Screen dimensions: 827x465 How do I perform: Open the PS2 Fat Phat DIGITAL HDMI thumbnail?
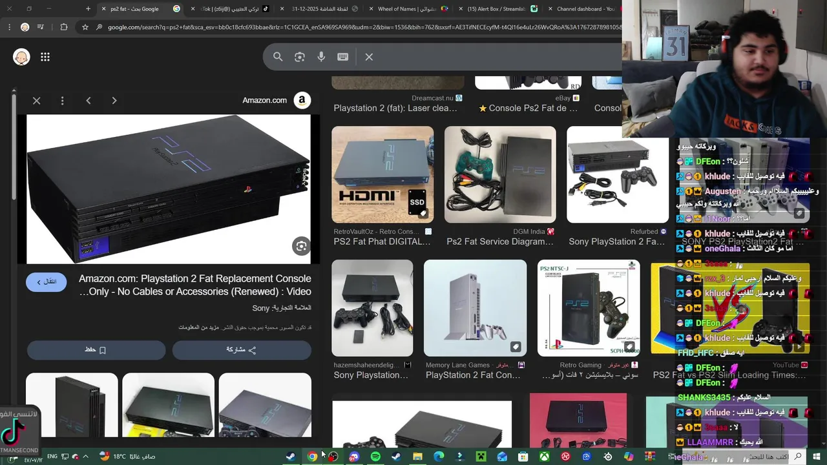point(382,174)
